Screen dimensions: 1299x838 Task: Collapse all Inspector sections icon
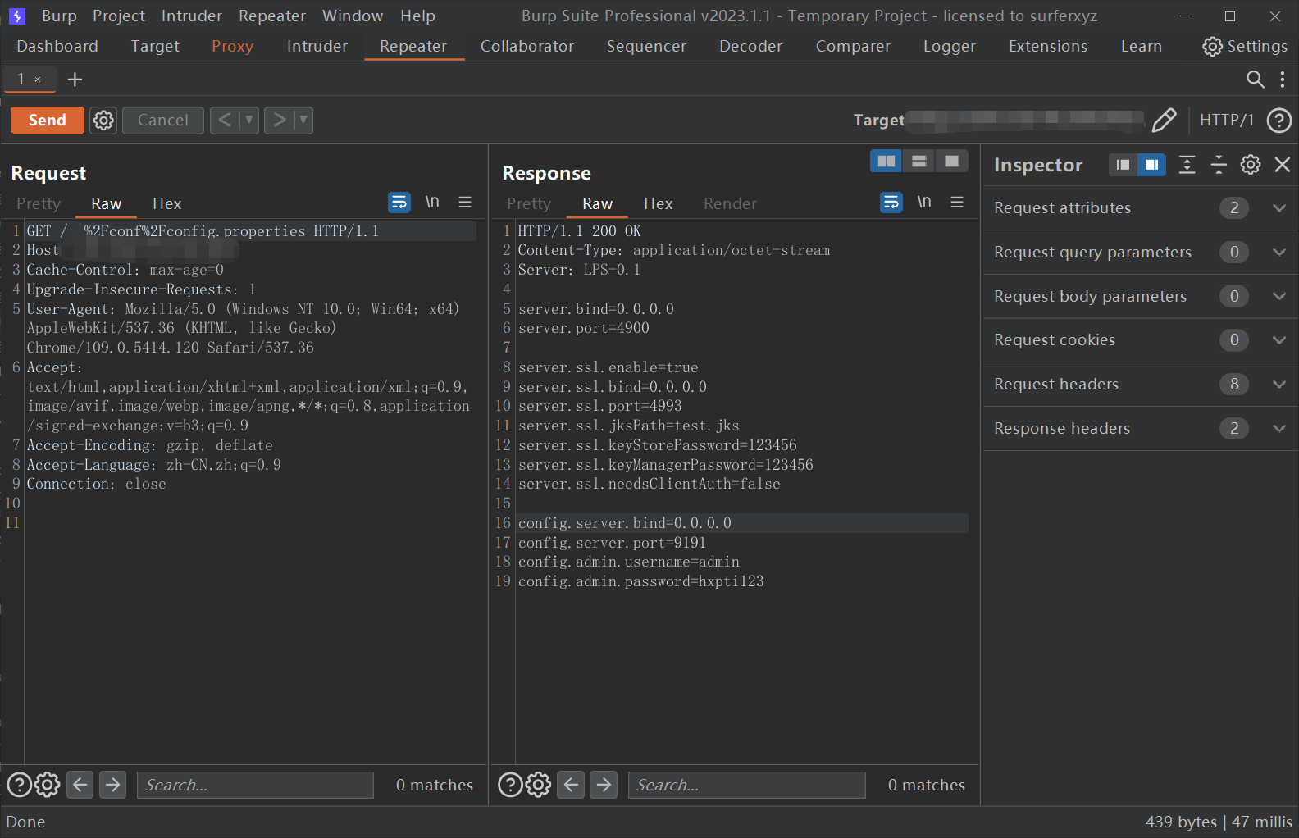pyautogui.click(x=1219, y=165)
